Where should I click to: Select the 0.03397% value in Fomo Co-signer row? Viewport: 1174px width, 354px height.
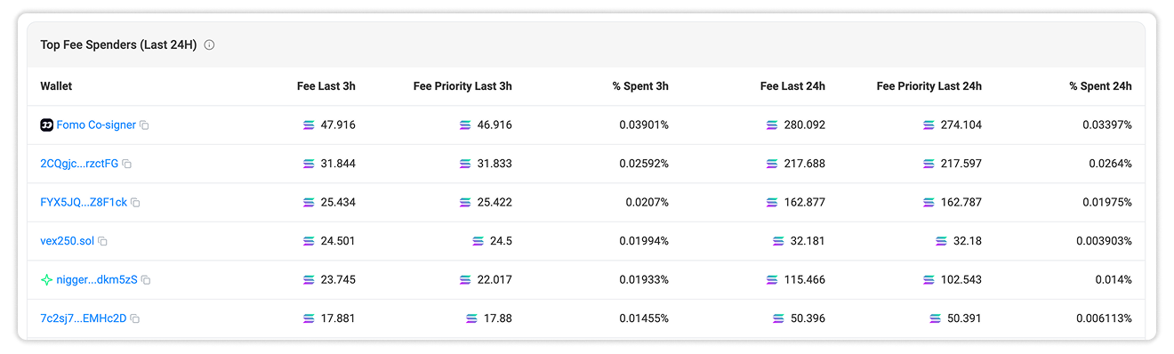1107,125
